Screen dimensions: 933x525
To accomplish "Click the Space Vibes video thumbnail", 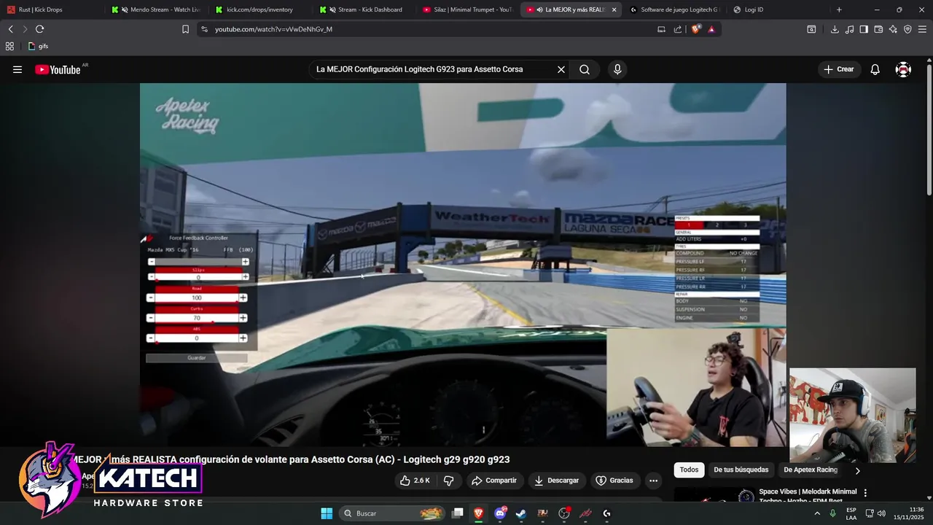I will (714, 495).
